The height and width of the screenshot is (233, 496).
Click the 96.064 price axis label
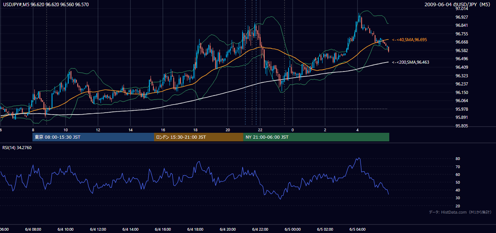(x=461, y=101)
